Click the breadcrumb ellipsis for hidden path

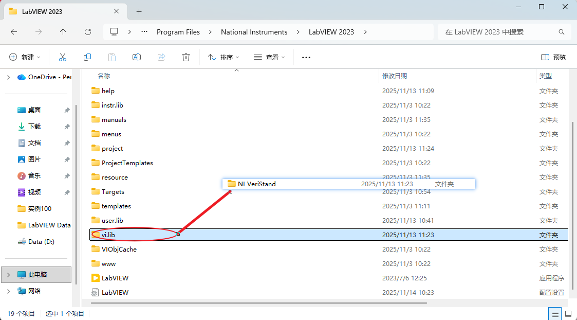144,32
